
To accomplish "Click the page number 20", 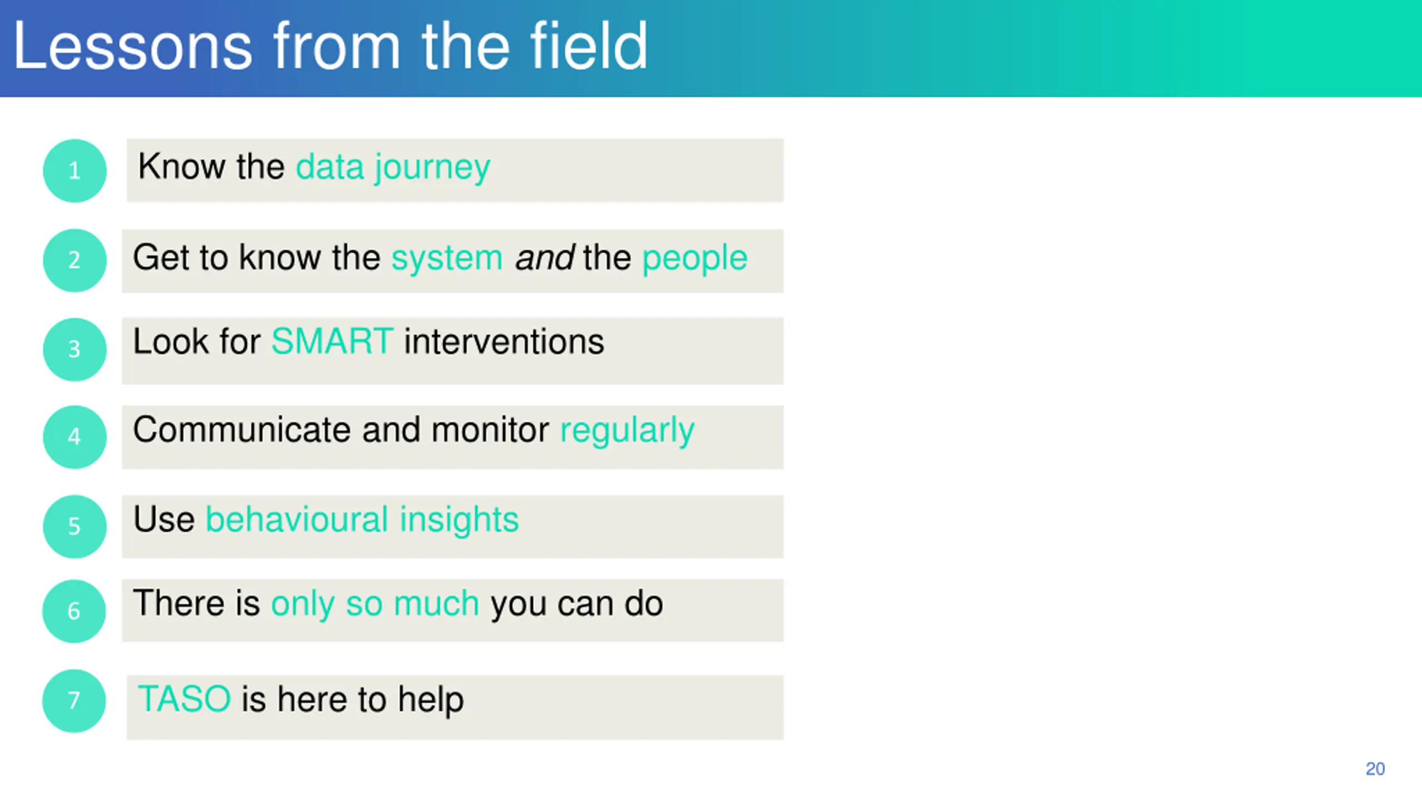I will (1375, 769).
